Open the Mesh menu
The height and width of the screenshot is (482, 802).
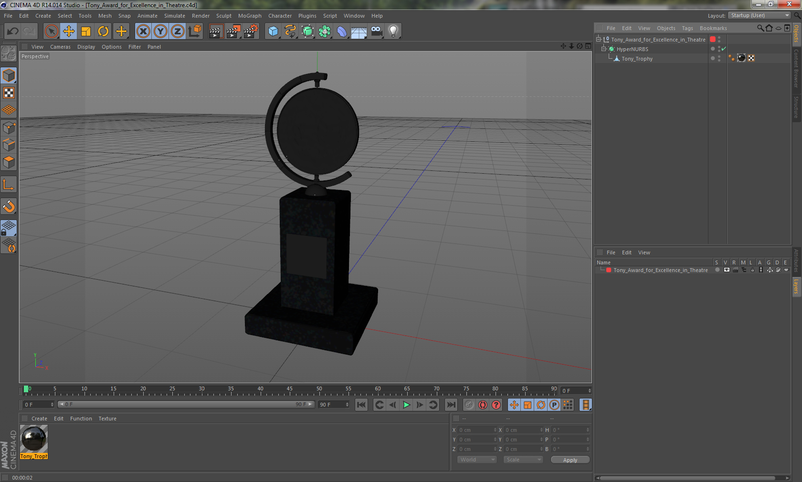(x=105, y=16)
